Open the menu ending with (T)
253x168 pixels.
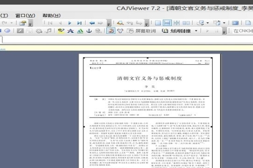click(4, 16)
